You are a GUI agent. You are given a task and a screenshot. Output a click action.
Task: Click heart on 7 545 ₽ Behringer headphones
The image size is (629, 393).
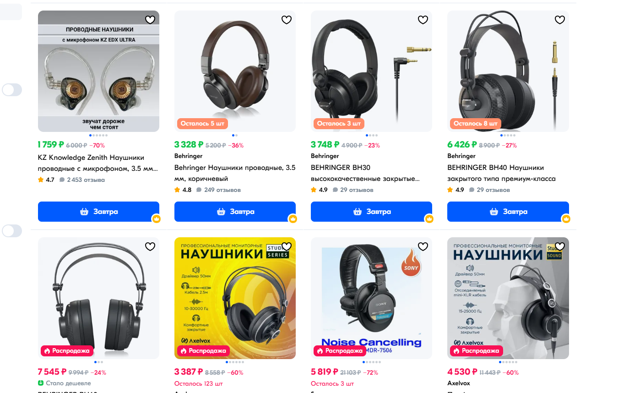pyautogui.click(x=150, y=247)
